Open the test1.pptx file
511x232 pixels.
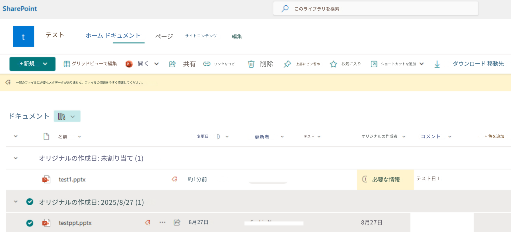point(72,179)
